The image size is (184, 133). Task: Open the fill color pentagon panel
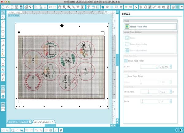(103, 7)
